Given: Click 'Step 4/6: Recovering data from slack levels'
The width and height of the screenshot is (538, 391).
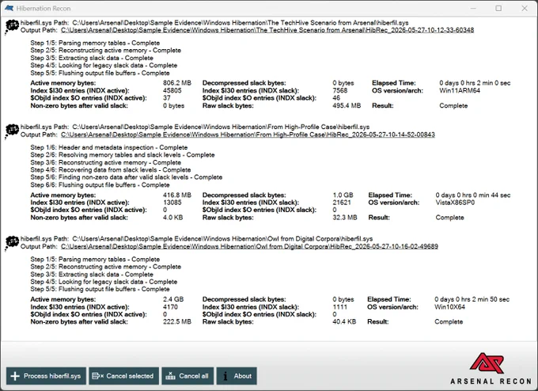Looking at the screenshot, I should pos(93,170).
